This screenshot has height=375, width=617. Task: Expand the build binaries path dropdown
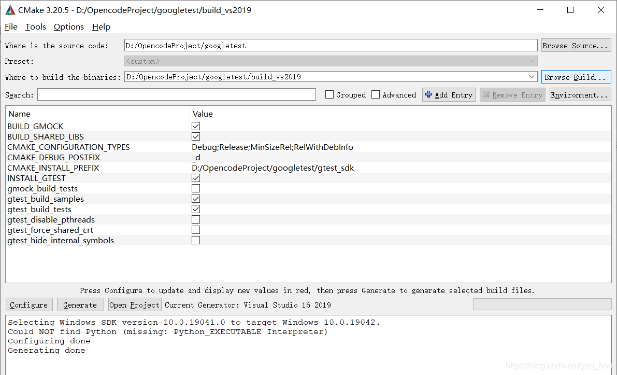tap(532, 76)
